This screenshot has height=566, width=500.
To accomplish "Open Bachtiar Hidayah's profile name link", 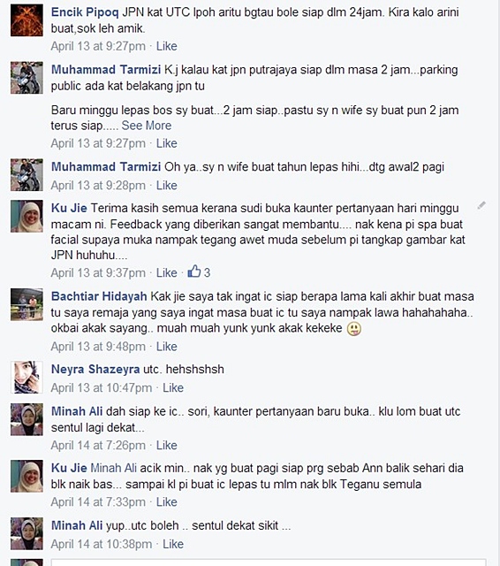I will [99, 296].
